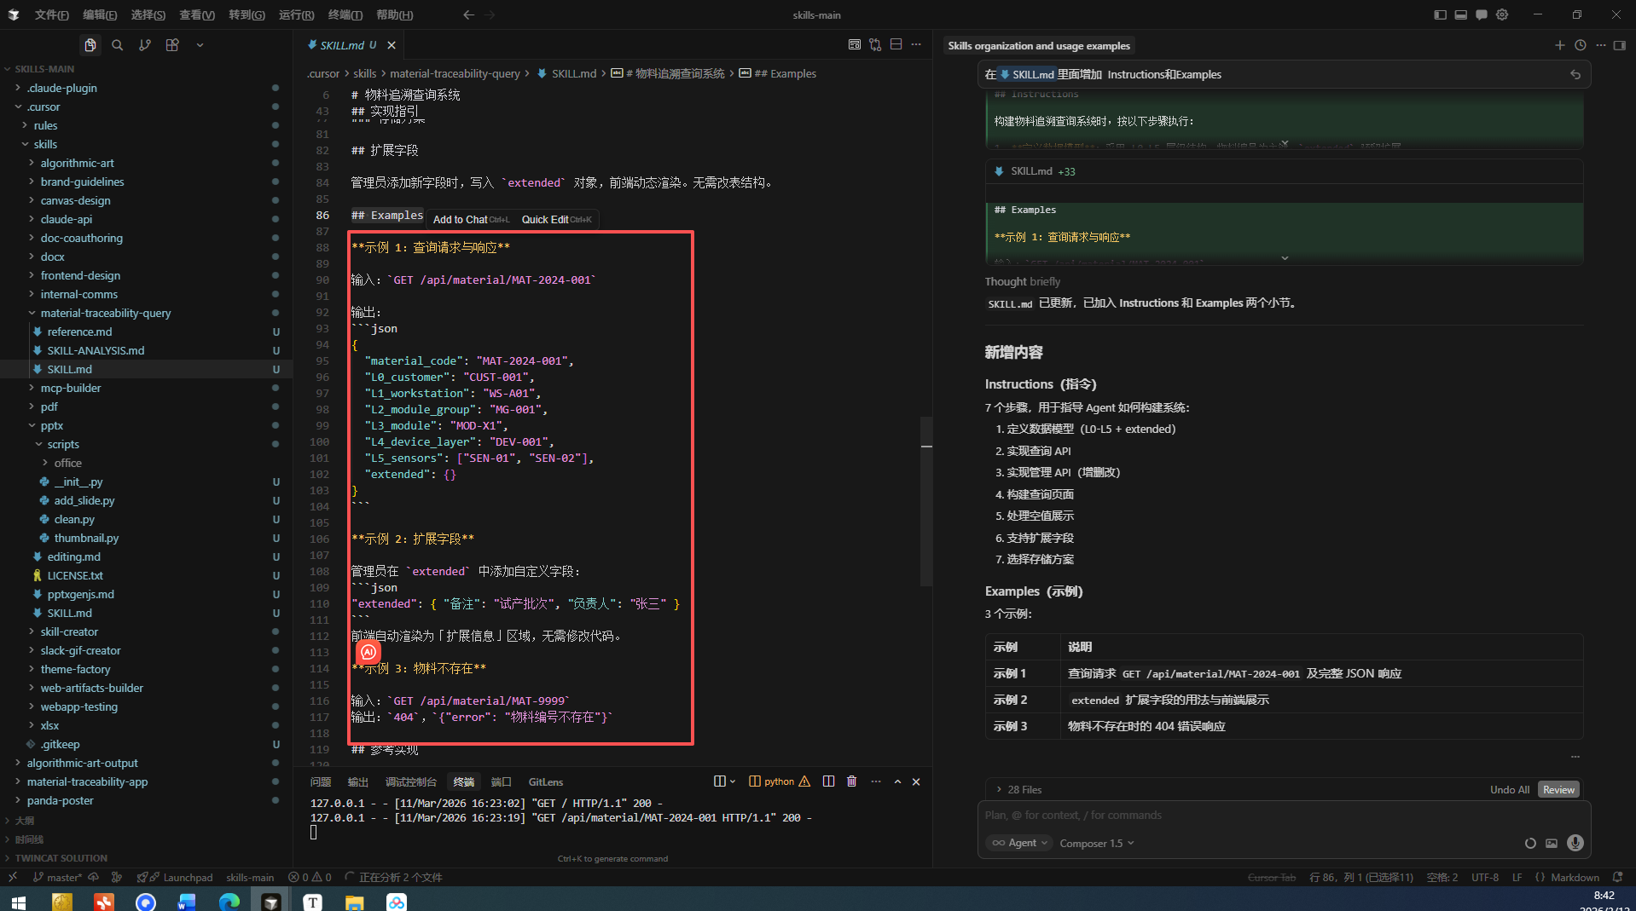Expand the sidebar views chevron dropdown

click(x=200, y=45)
